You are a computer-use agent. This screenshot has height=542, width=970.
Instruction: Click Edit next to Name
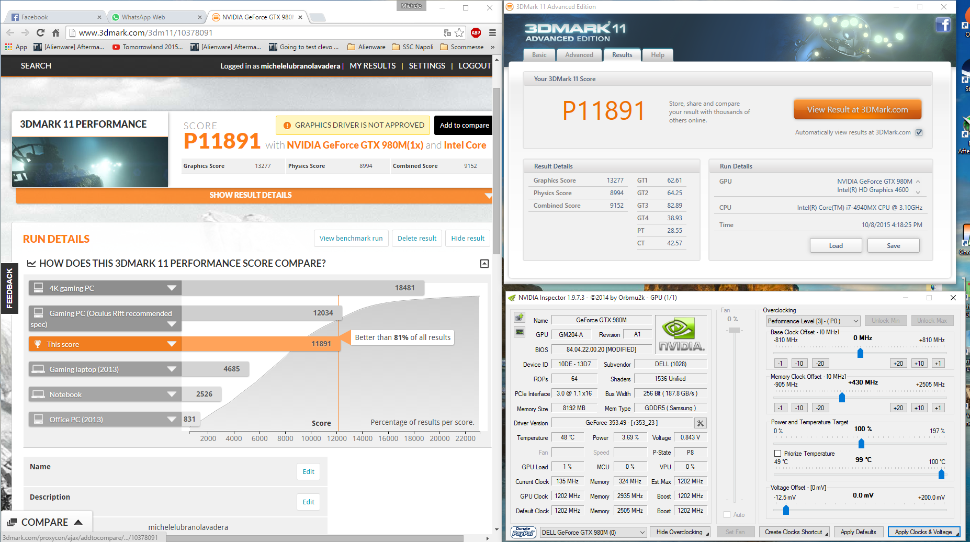click(x=309, y=472)
